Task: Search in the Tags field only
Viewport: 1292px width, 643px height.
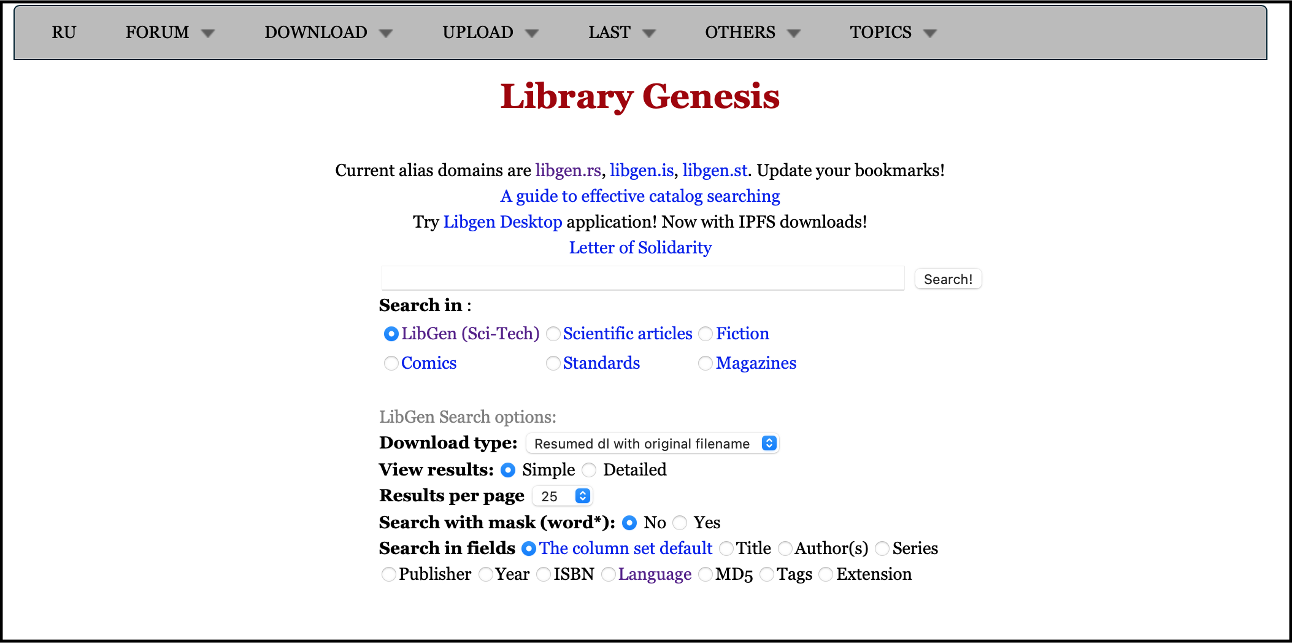Action: [767, 574]
